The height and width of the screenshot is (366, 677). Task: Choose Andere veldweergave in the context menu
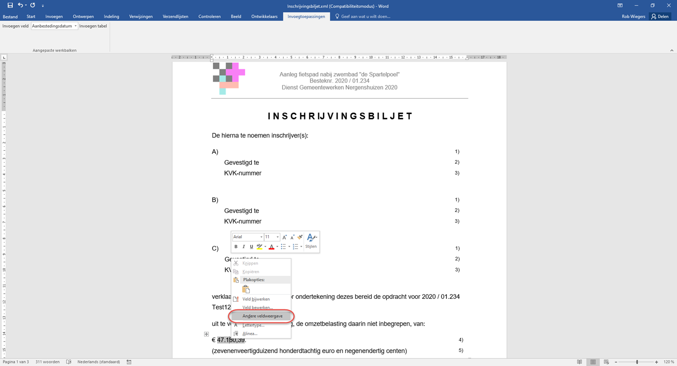coord(261,316)
